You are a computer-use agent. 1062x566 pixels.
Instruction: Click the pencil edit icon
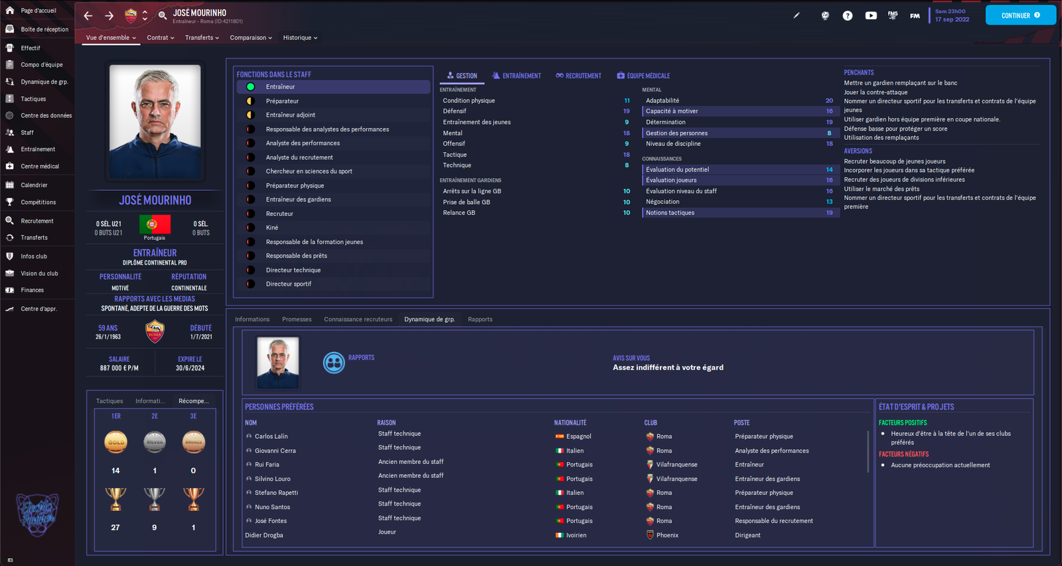point(796,15)
